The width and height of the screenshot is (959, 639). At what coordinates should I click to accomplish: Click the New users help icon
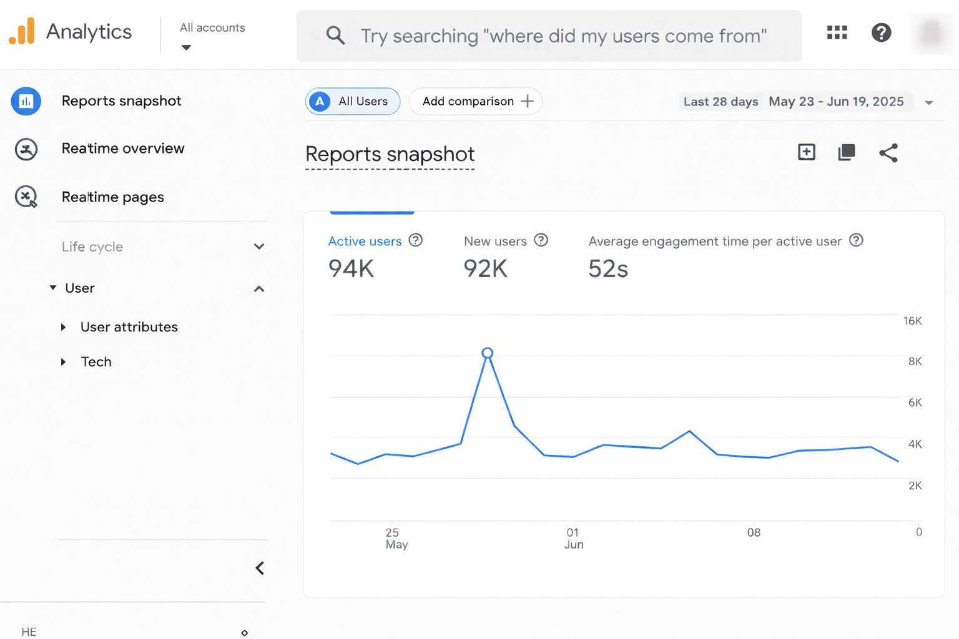point(541,240)
